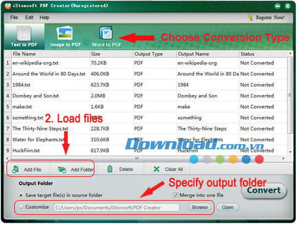Click the output folder path field
This screenshot has height=225, width=297.
tap(116, 208)
